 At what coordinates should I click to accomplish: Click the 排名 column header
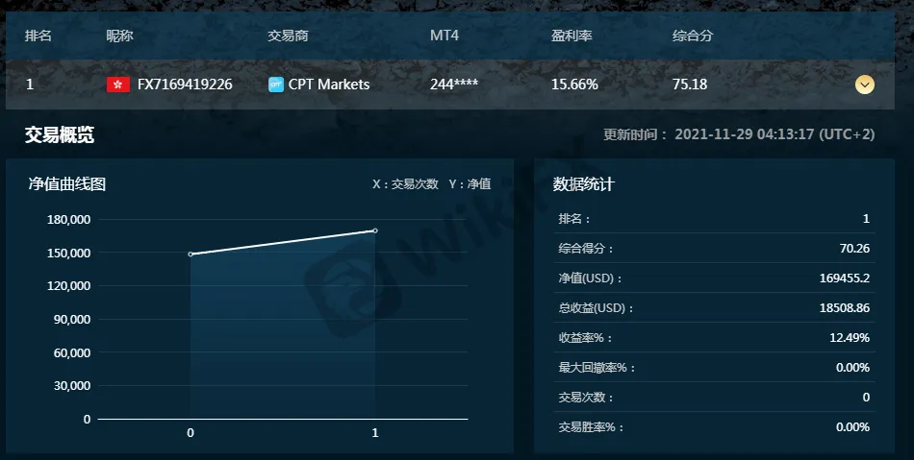[x=38, y=36]
